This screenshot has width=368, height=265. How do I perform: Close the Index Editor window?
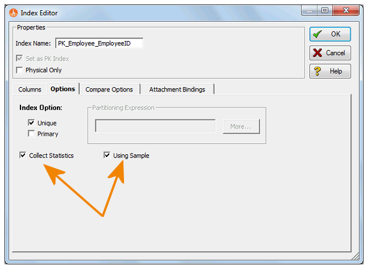346,11
